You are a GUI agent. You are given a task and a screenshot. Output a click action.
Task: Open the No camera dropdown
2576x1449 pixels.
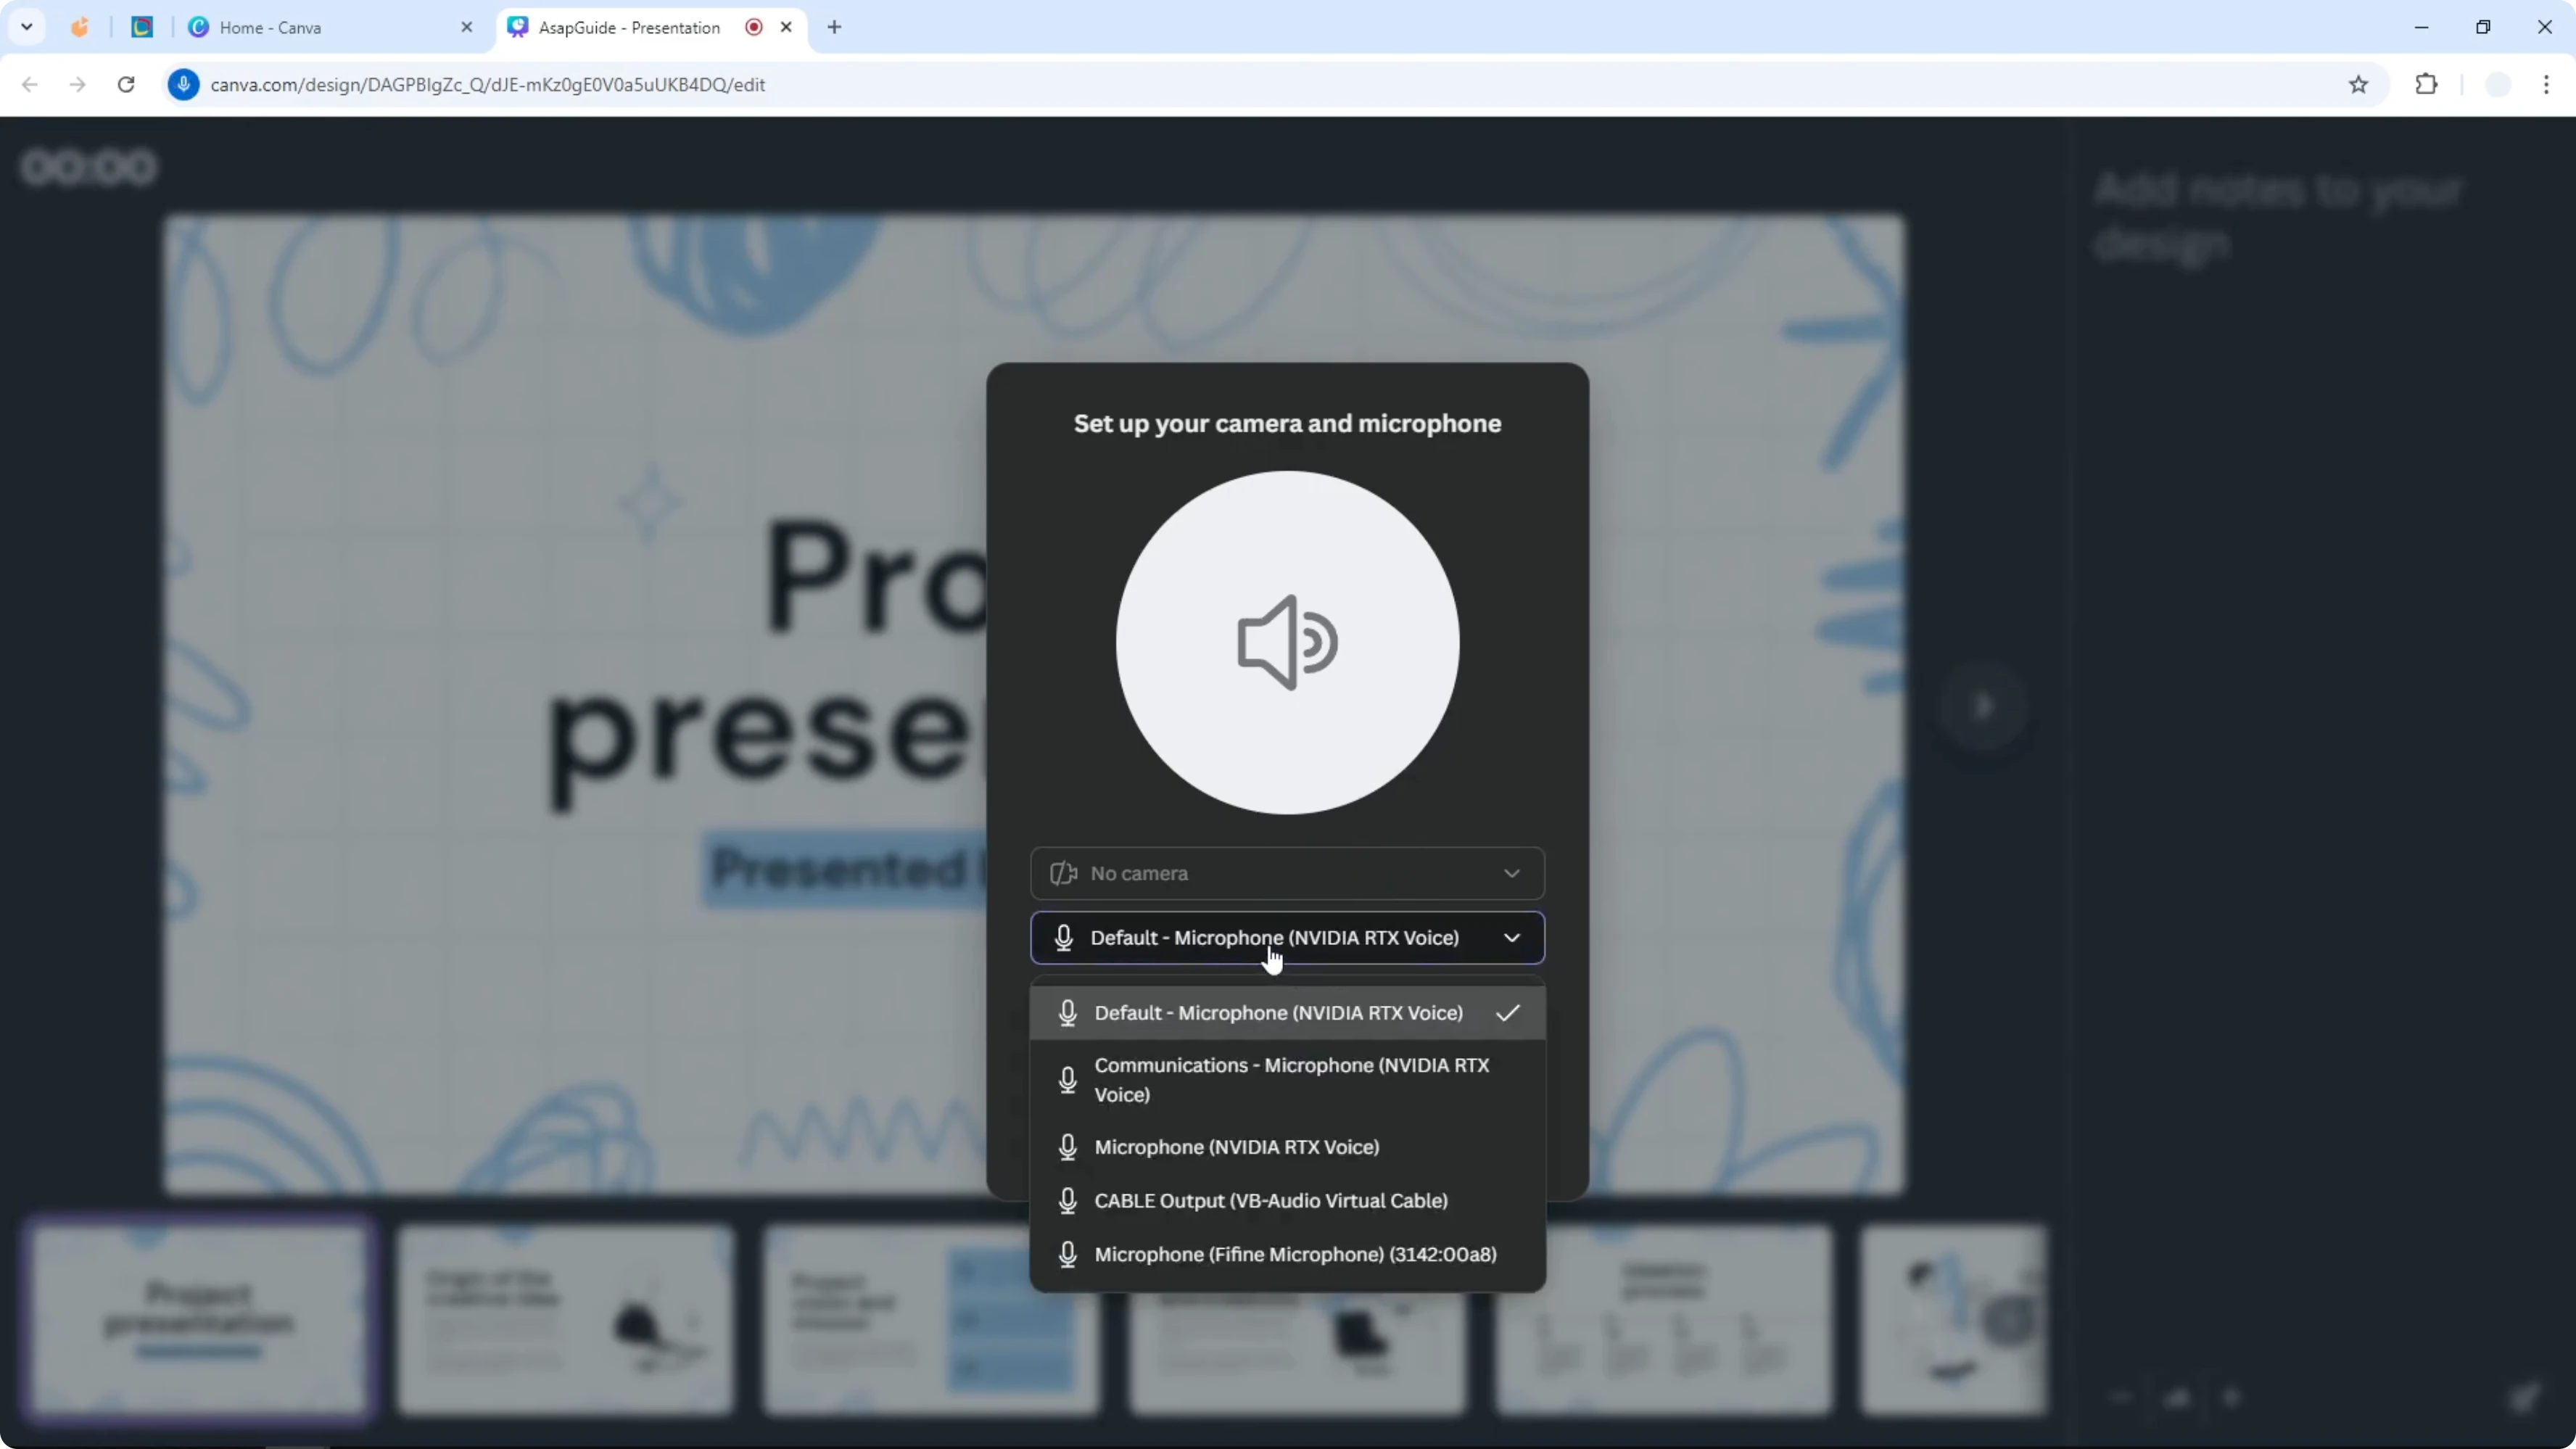click(x=1287, y=873)
